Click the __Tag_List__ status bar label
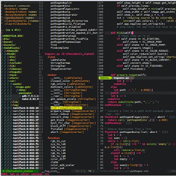Image resolution: width=176 pixels, height=176 pixels. pos(51,171)
